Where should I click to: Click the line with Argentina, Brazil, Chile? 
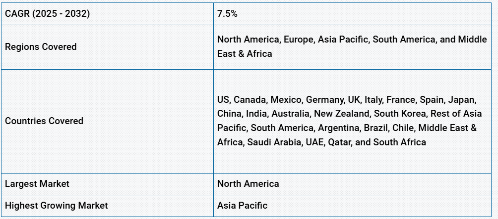(x=347, y=128)
